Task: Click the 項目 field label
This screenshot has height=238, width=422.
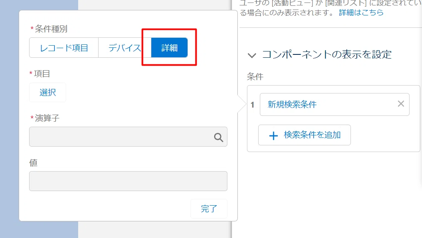Action: (x=42, y=74)
